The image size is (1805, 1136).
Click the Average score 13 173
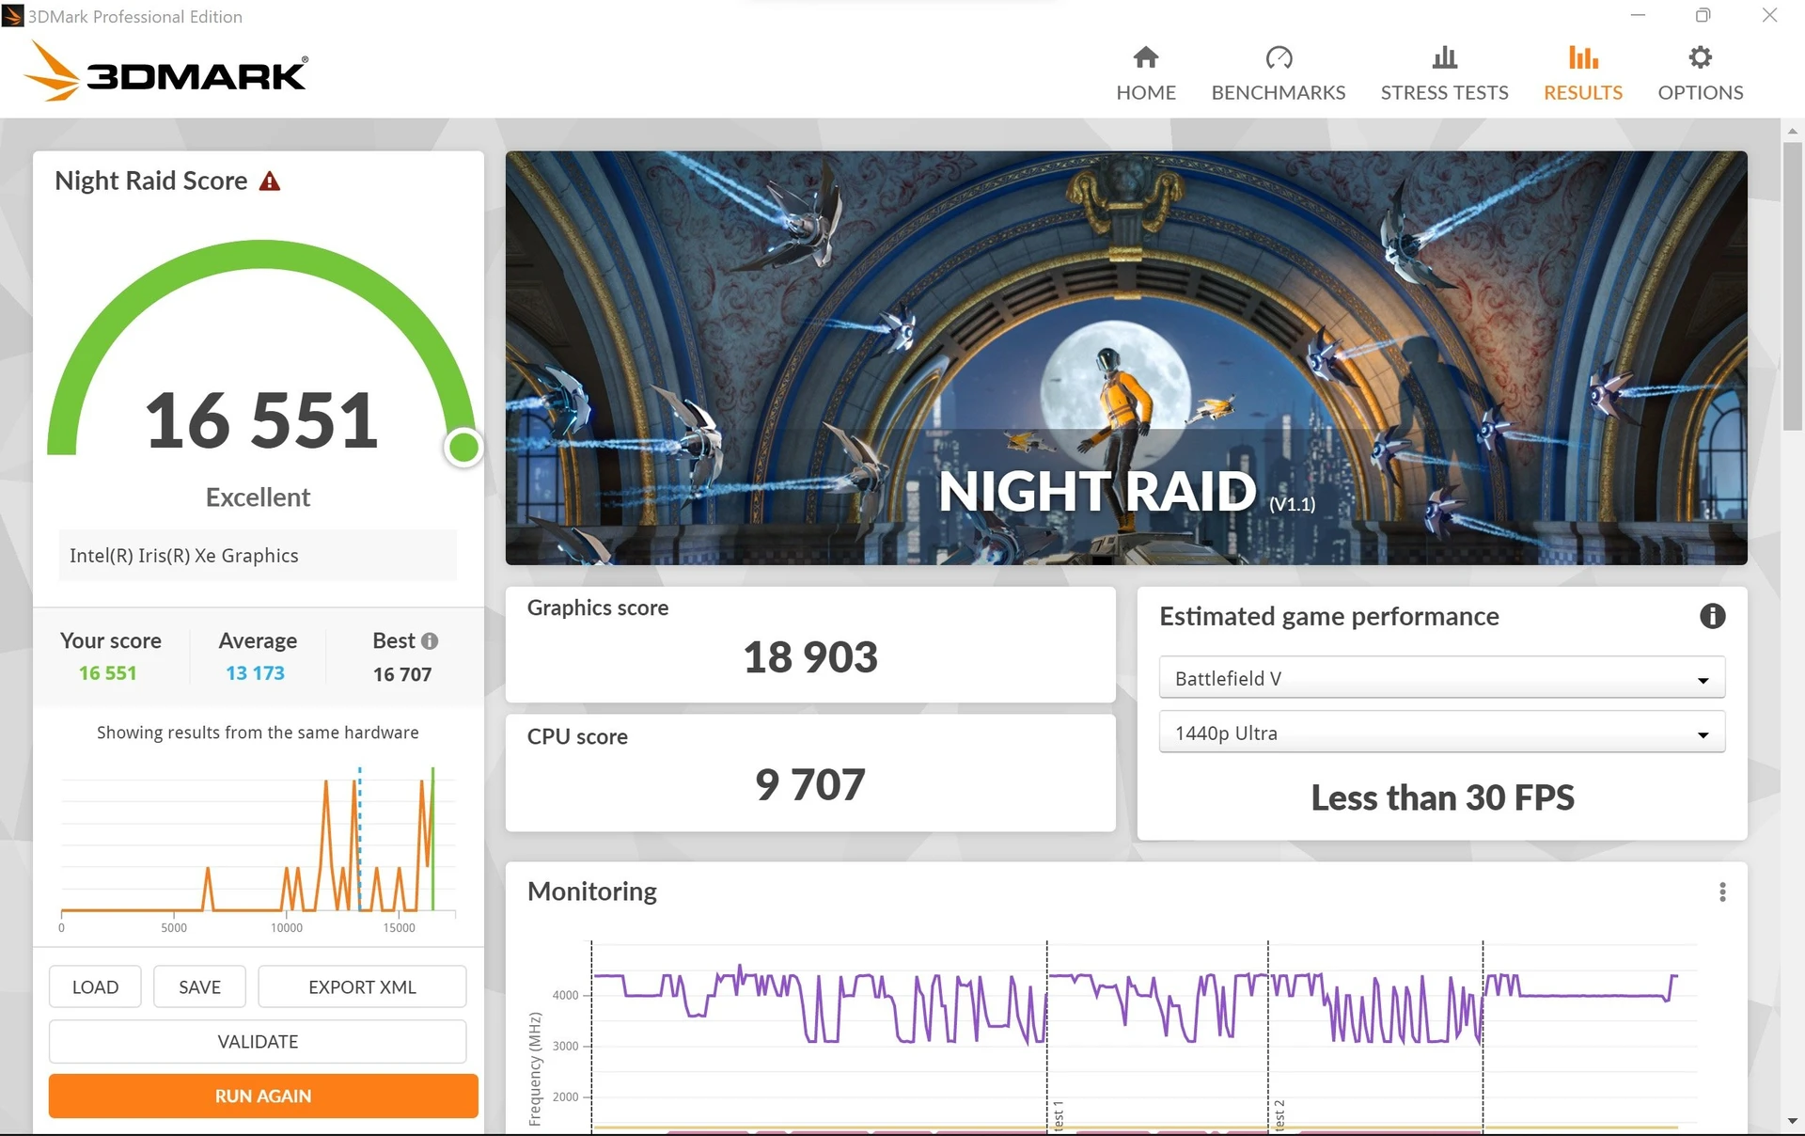255,673
